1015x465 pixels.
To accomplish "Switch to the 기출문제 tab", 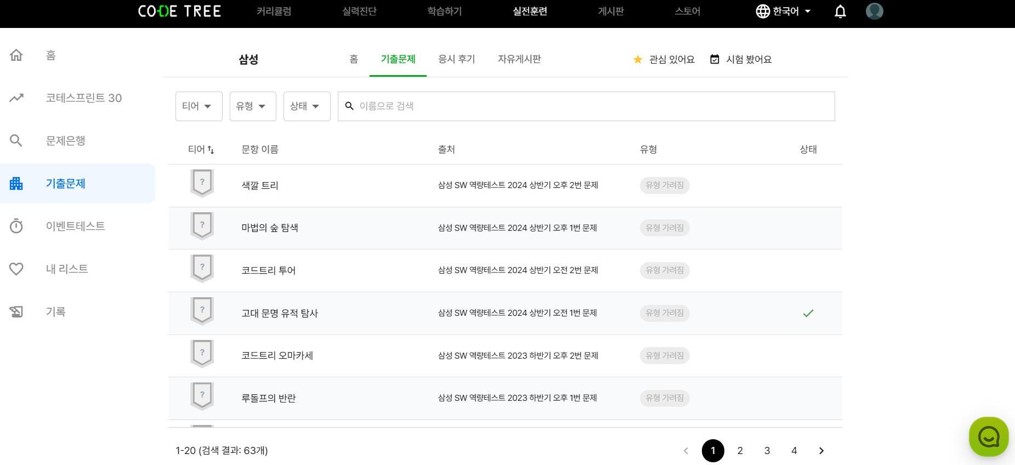I will click(x=398, y=59).
